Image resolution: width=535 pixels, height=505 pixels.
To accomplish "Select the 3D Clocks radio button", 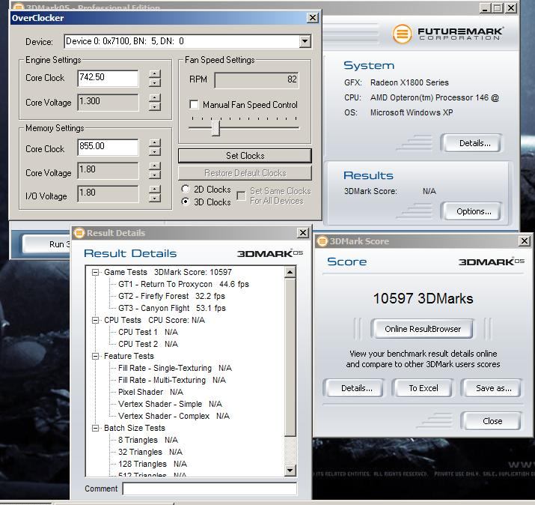I will pyautogui.click(x=186, y=202).
